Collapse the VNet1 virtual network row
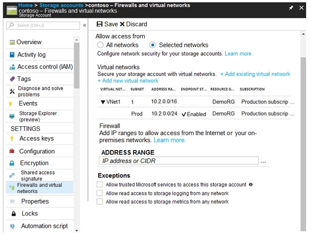This screenshot has height=236, width=311. pyautogui.click(x=103, y=102)
